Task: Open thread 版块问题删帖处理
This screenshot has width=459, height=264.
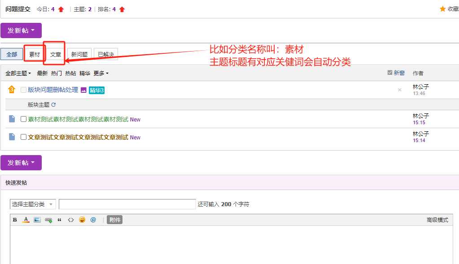Action: point(53,90)
